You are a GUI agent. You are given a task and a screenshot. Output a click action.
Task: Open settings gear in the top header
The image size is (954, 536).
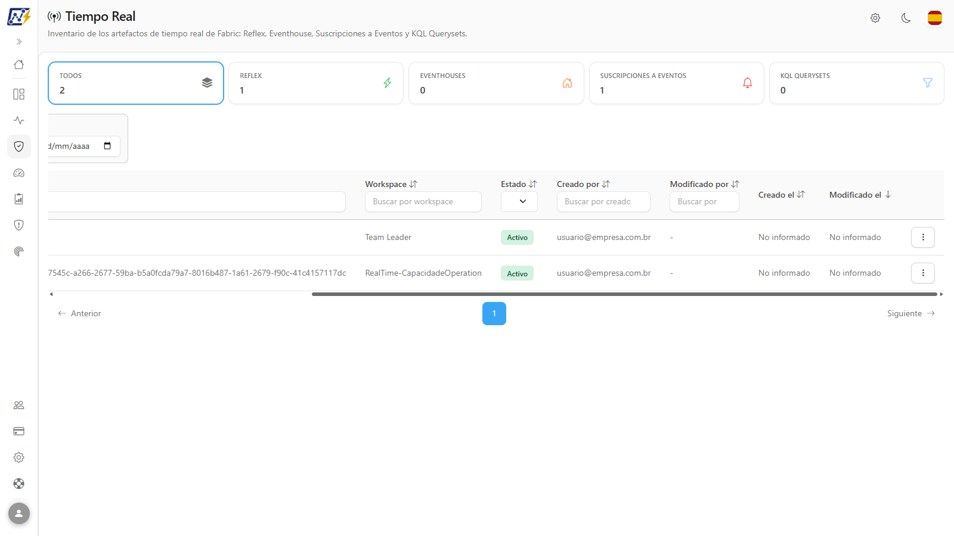[x=875, y=18]
